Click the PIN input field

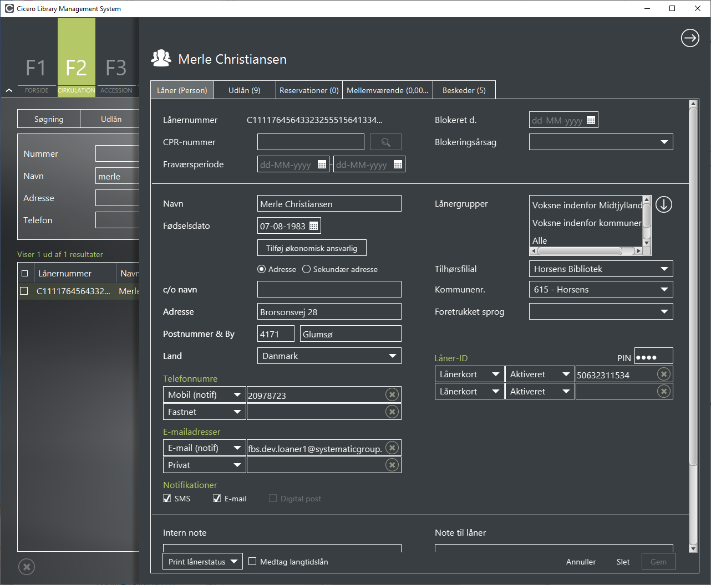coord(653,357)
